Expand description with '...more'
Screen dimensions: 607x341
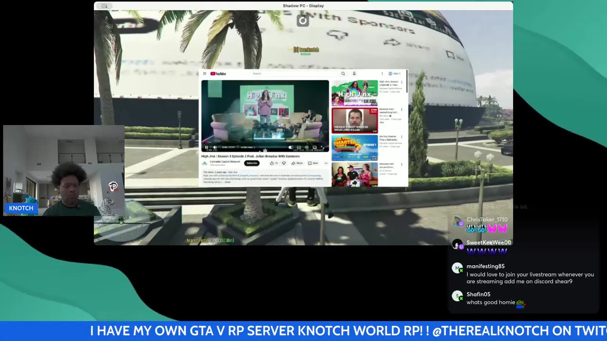tap(228, 182)
